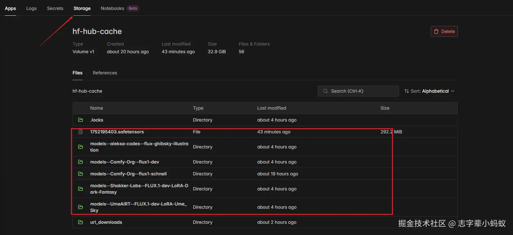Screen dimensions: 513x235
Task: Click the 'File' type cell for safetensors
Action: click(196, 132)
